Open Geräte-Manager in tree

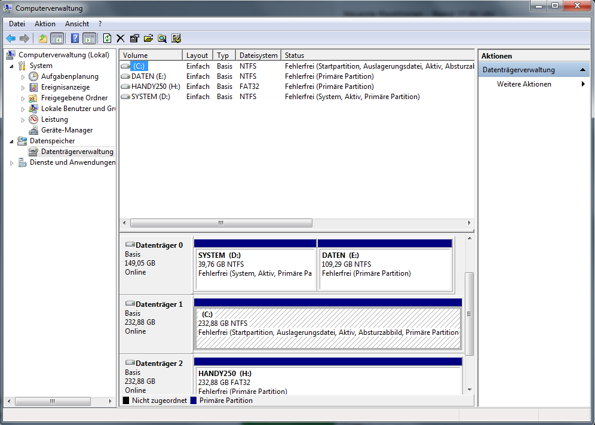[x=67, y=130]
